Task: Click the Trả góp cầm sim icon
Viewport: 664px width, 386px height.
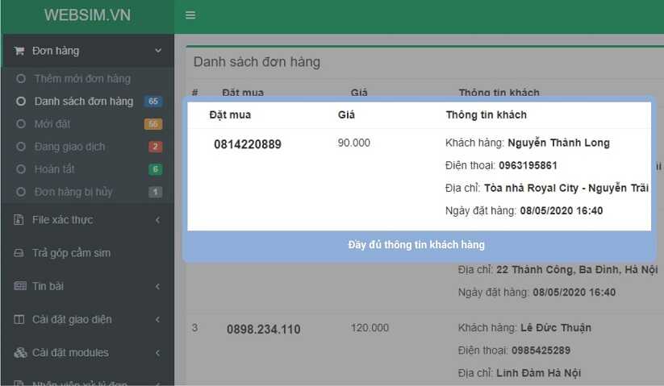Action: (19, 253)
